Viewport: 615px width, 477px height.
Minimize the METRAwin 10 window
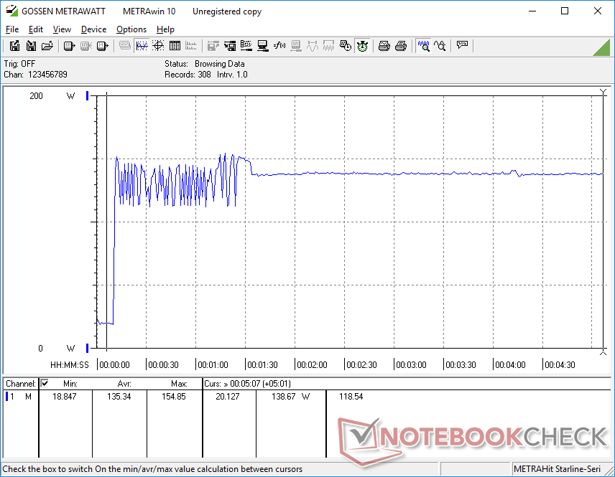pyautogui.click(x=532, y=11)
